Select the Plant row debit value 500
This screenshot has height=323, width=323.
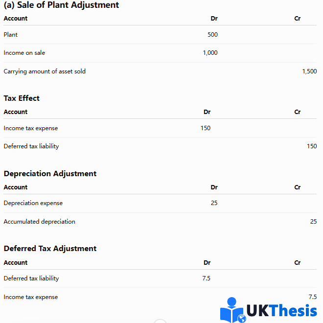click(x=212, y=35)
